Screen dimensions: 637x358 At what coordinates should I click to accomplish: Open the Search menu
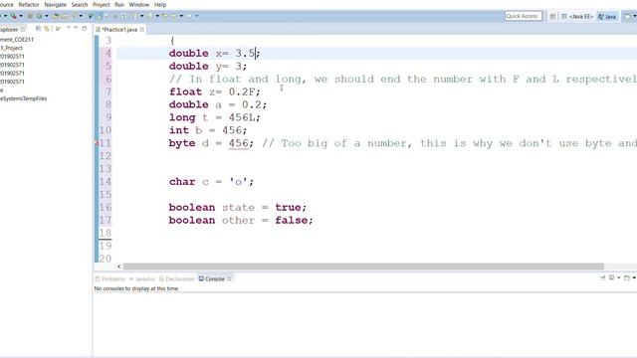[x=80, y=4]
